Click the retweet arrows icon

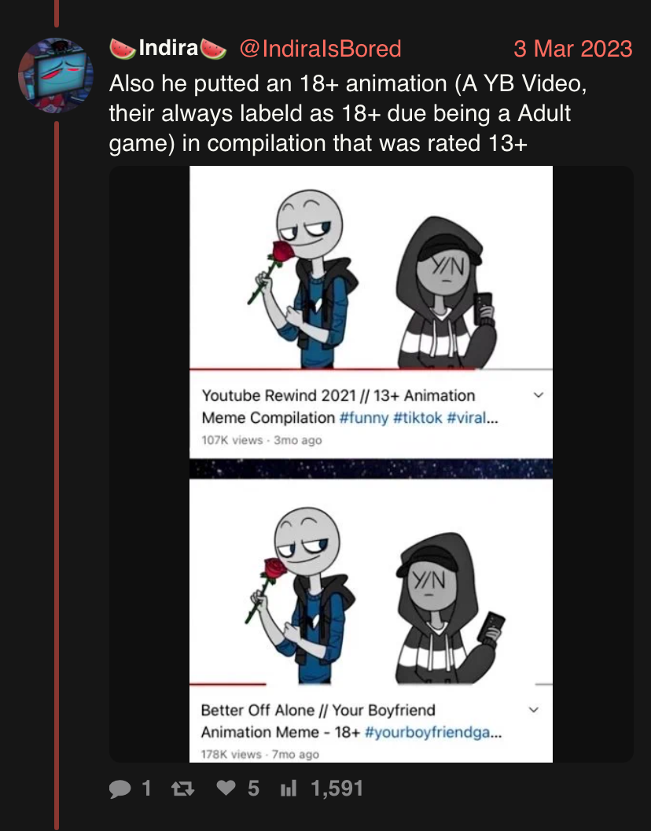pyautogui.click(x=183, y=789)
